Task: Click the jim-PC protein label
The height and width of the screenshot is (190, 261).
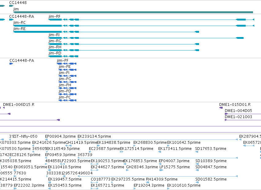Action: tap(65, 97)
